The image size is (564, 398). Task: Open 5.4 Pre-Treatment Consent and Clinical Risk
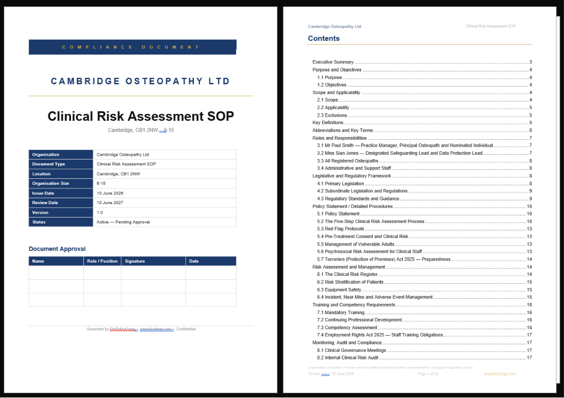tap(424, 236)
